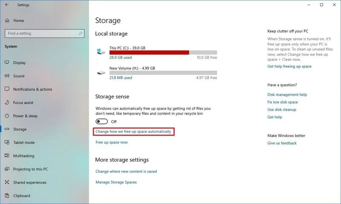Click the Home icon in sidebar
Screen dimensions: 341x204
[7, 20]
